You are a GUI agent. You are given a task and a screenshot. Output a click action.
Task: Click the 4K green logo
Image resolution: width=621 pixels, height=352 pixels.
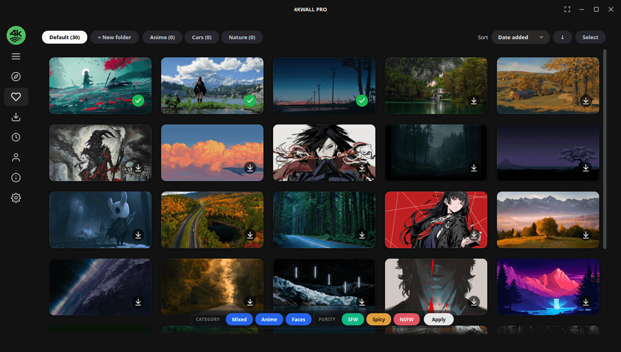coord(16,36)
